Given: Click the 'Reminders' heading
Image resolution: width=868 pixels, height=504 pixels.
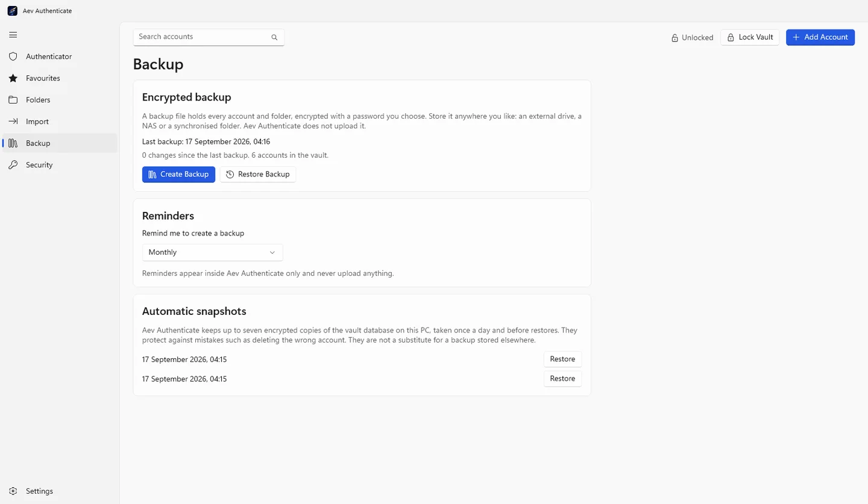Looking at the screenshot, I should click(168, 216).
